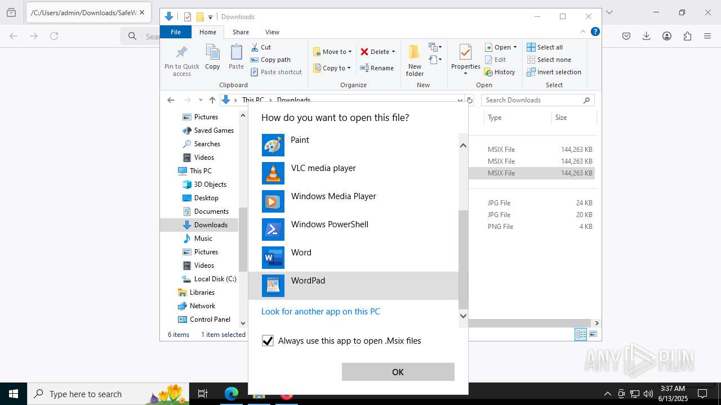Open Recent locations dropdown

point(201,100)
